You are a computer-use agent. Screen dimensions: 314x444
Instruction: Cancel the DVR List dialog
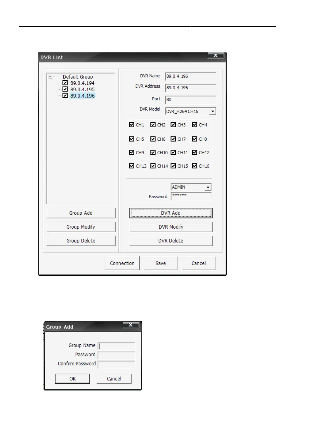[198, 263]
